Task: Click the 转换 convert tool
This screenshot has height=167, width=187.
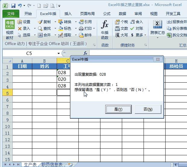Action: pos(65,22)
